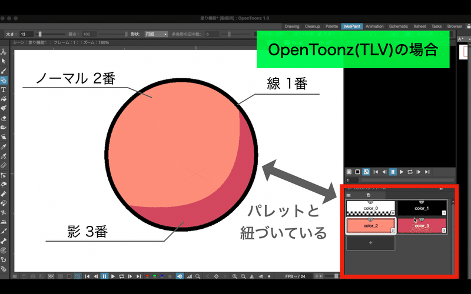Jump to last frame in flipbook panel

[427, 172]
